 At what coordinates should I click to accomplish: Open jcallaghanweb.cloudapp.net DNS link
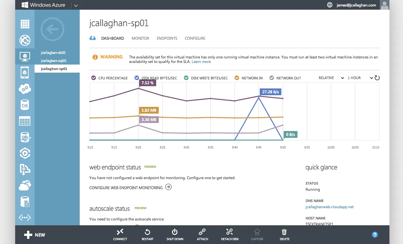point(329,207)
